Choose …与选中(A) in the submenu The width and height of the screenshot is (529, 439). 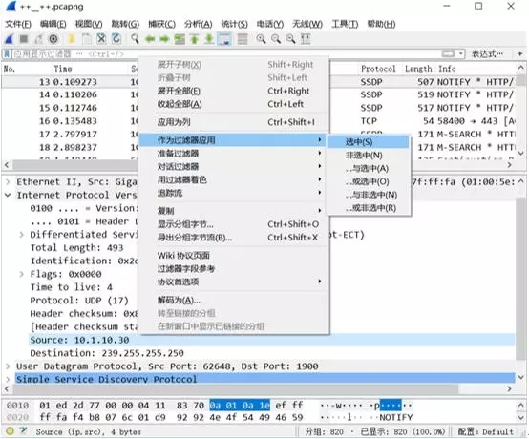coord(368,168)
